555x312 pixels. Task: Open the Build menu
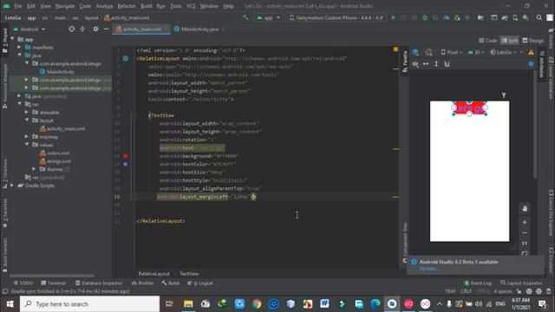click(x=147, y=6)
